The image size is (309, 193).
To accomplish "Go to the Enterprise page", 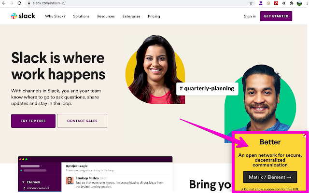I will point(131,16).
